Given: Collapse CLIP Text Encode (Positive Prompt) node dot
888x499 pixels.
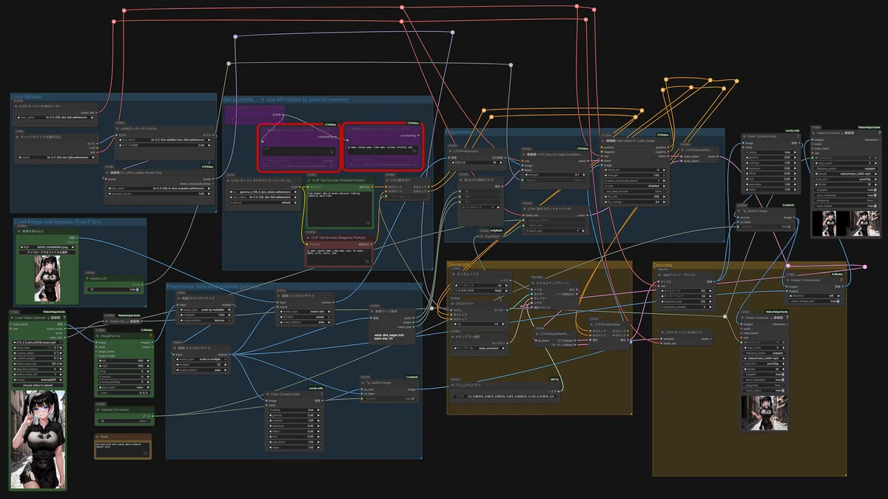Looking at the screenshot, I should click(x=311, y=180).
